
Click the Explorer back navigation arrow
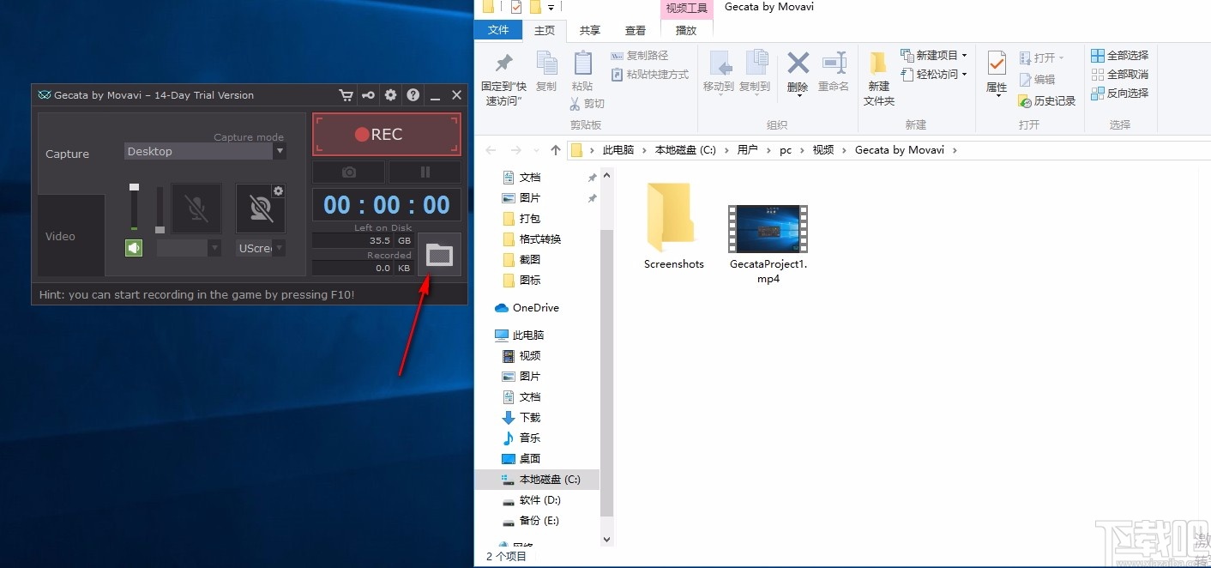491,150
